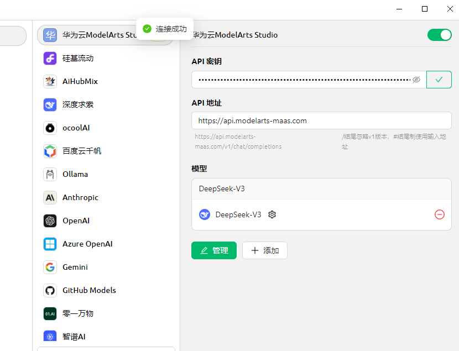This screenshot has width=459, height=351.
Task: Click the DeepSeek-V3 model logo icon
Action: [205, 214]
